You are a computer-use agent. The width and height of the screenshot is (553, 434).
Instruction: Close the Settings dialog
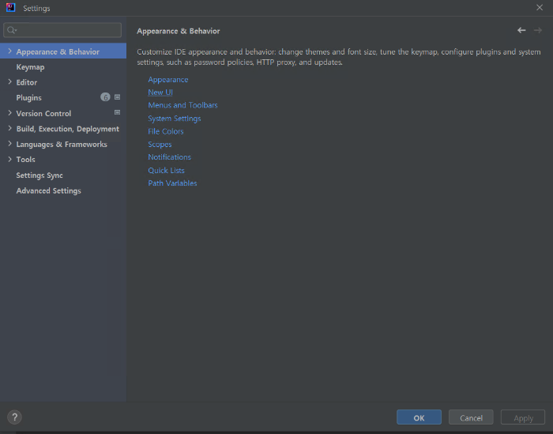[x=540, y=7]
